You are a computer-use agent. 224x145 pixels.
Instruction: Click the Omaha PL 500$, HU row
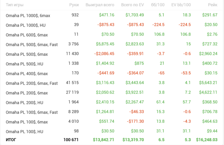click(x=112, y=64)
